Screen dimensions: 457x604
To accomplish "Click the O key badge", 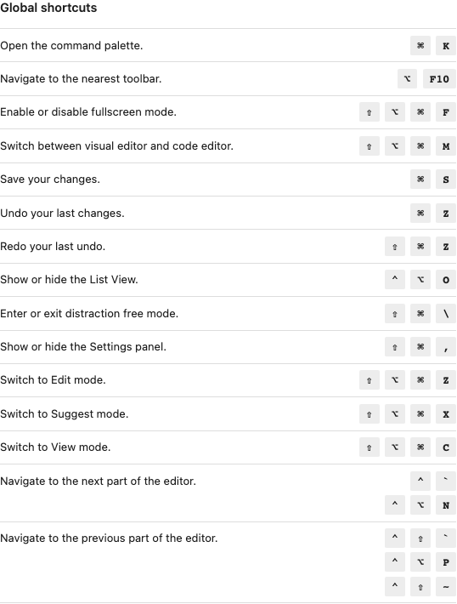I will click(446, 280).
